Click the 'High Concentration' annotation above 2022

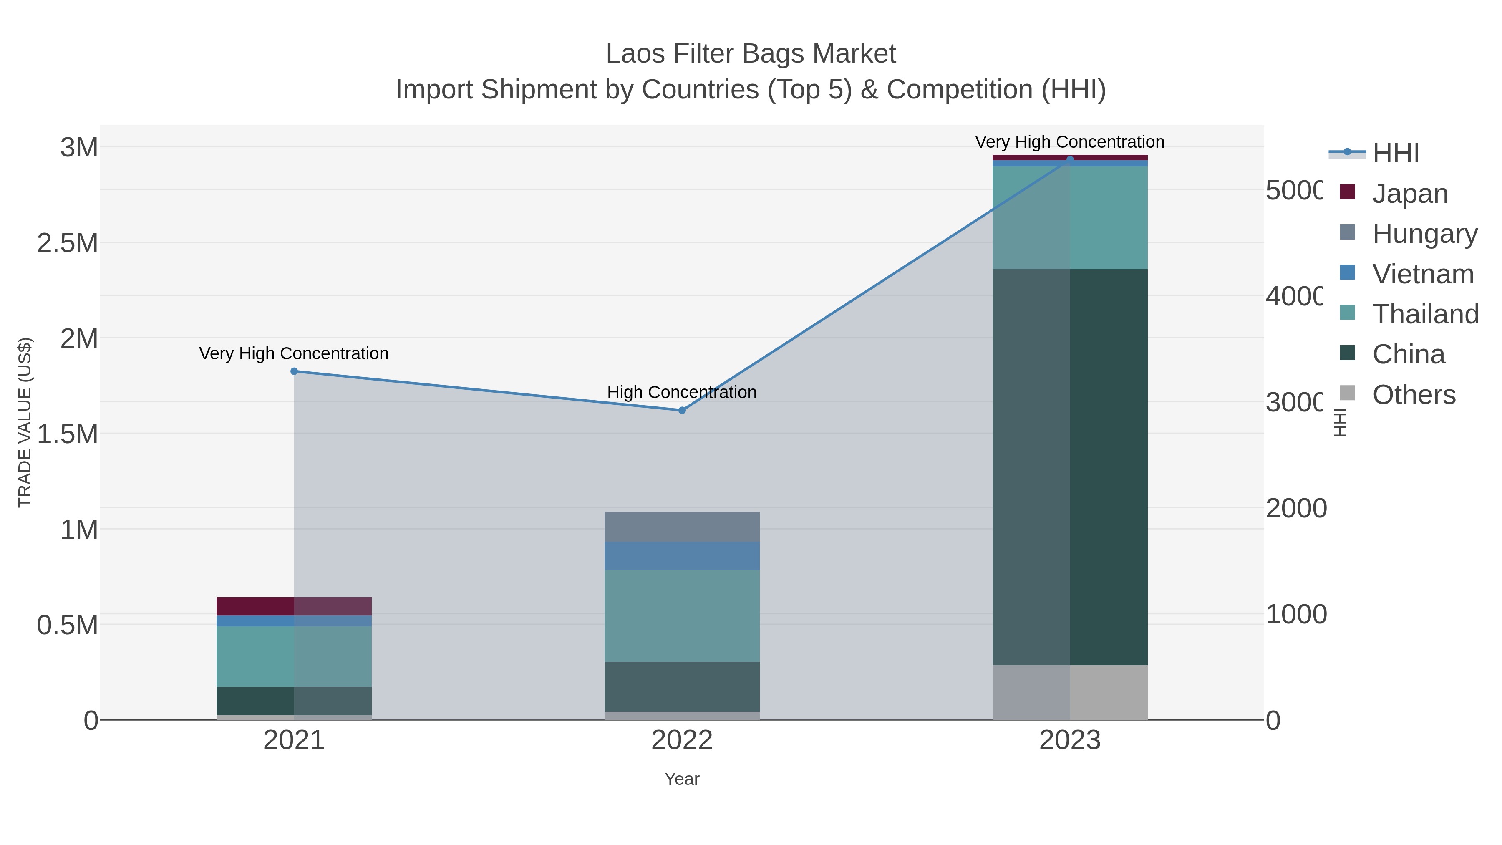click(682, 393)
